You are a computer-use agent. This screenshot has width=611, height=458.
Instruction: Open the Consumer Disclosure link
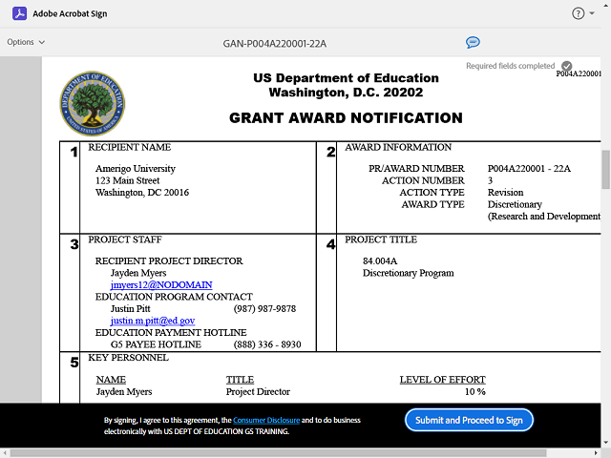pos(266,420)
